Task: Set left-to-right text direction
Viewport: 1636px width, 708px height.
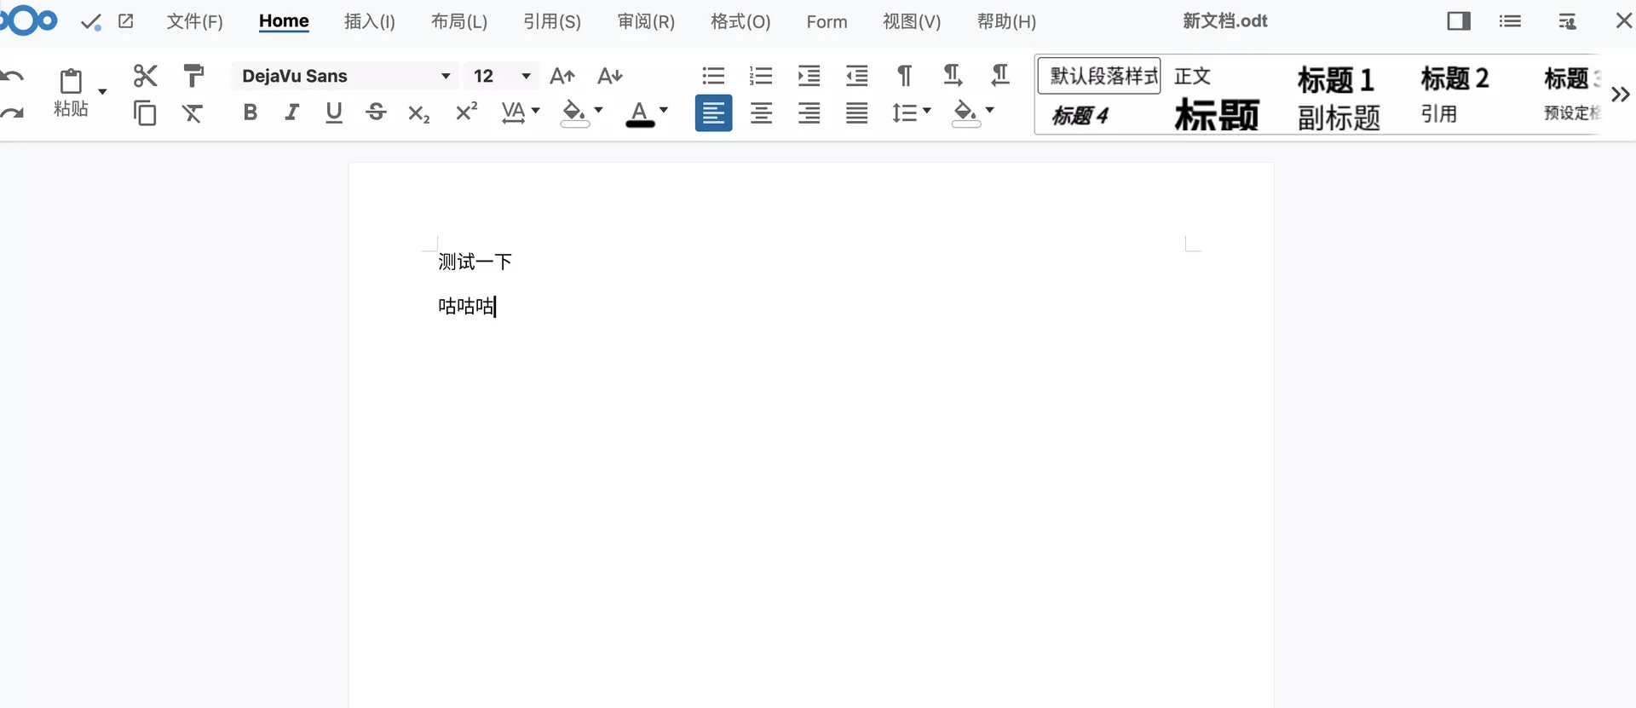Action: point(953,76)
